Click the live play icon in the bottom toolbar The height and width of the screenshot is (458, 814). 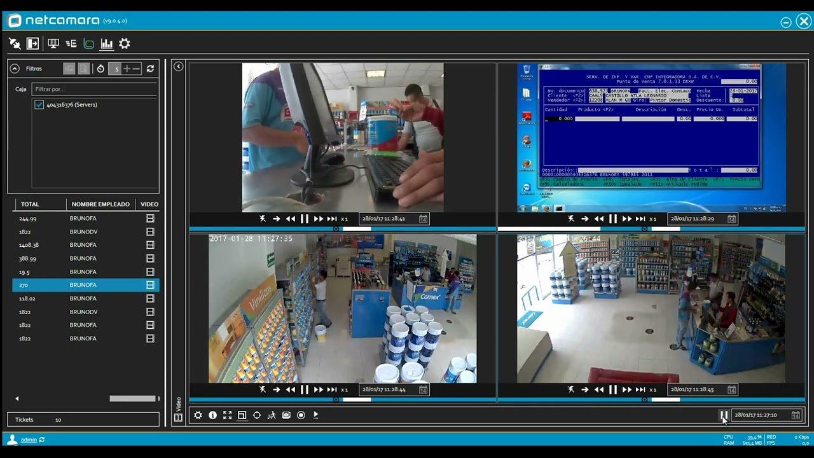point(315,415)
